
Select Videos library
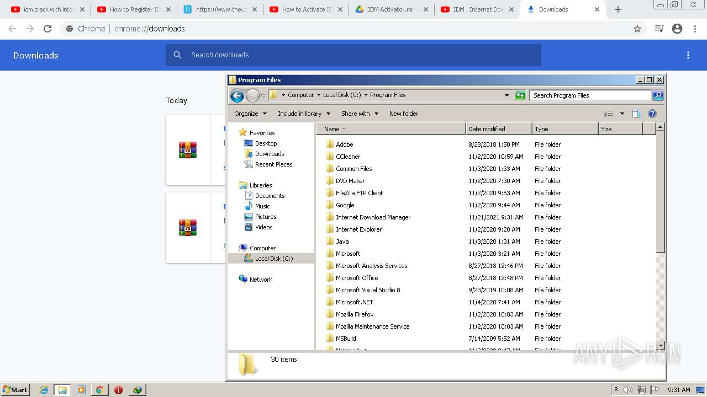(263, 227)
